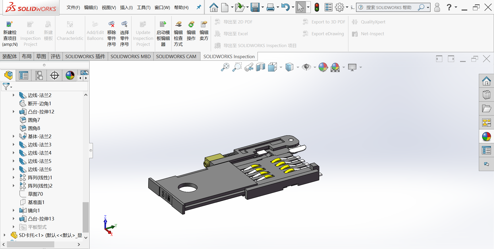
Task: Open the View Orientation dropdown arrow
Action: [281, 67]
